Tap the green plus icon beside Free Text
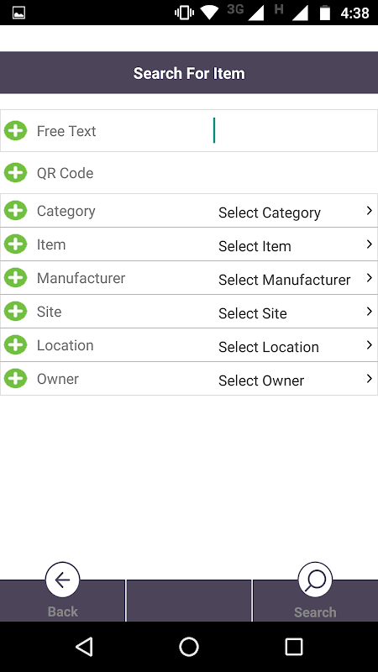The height and width of the screenshot is (672, 378). (x=15, y=131)
